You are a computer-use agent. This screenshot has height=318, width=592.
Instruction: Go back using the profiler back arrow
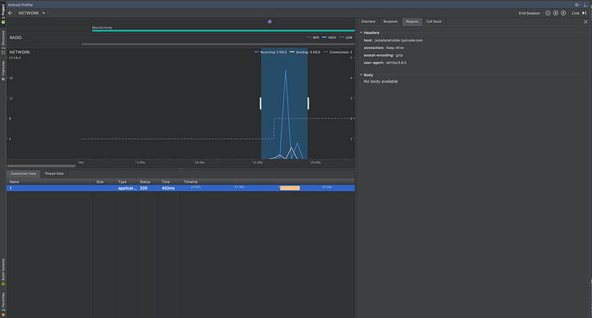click(x=10, y=13)
